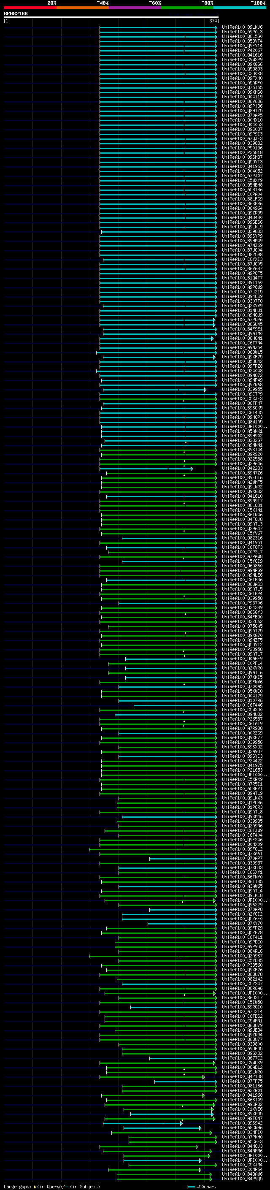Select subject label UniRef100_Q39647
Viewport: 270px width, 1190px height.
click(242, 529)
